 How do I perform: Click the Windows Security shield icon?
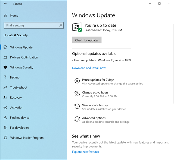point(5,67)
